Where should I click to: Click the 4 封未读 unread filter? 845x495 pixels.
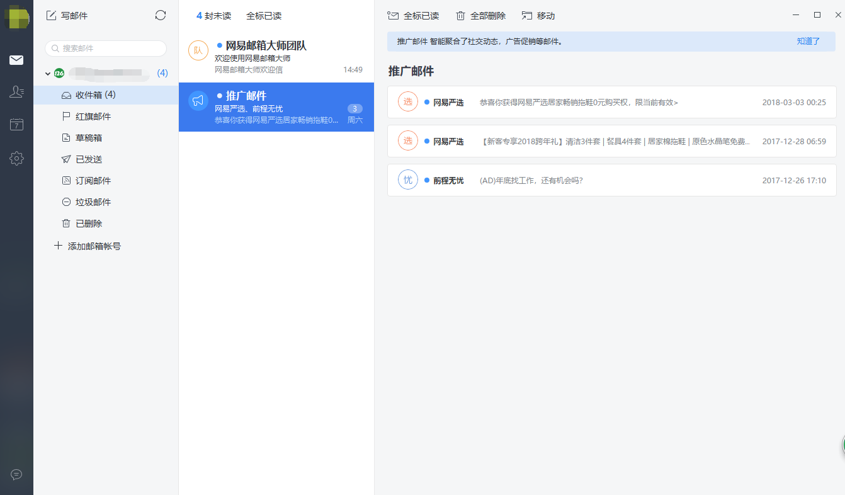click(213, 16)
